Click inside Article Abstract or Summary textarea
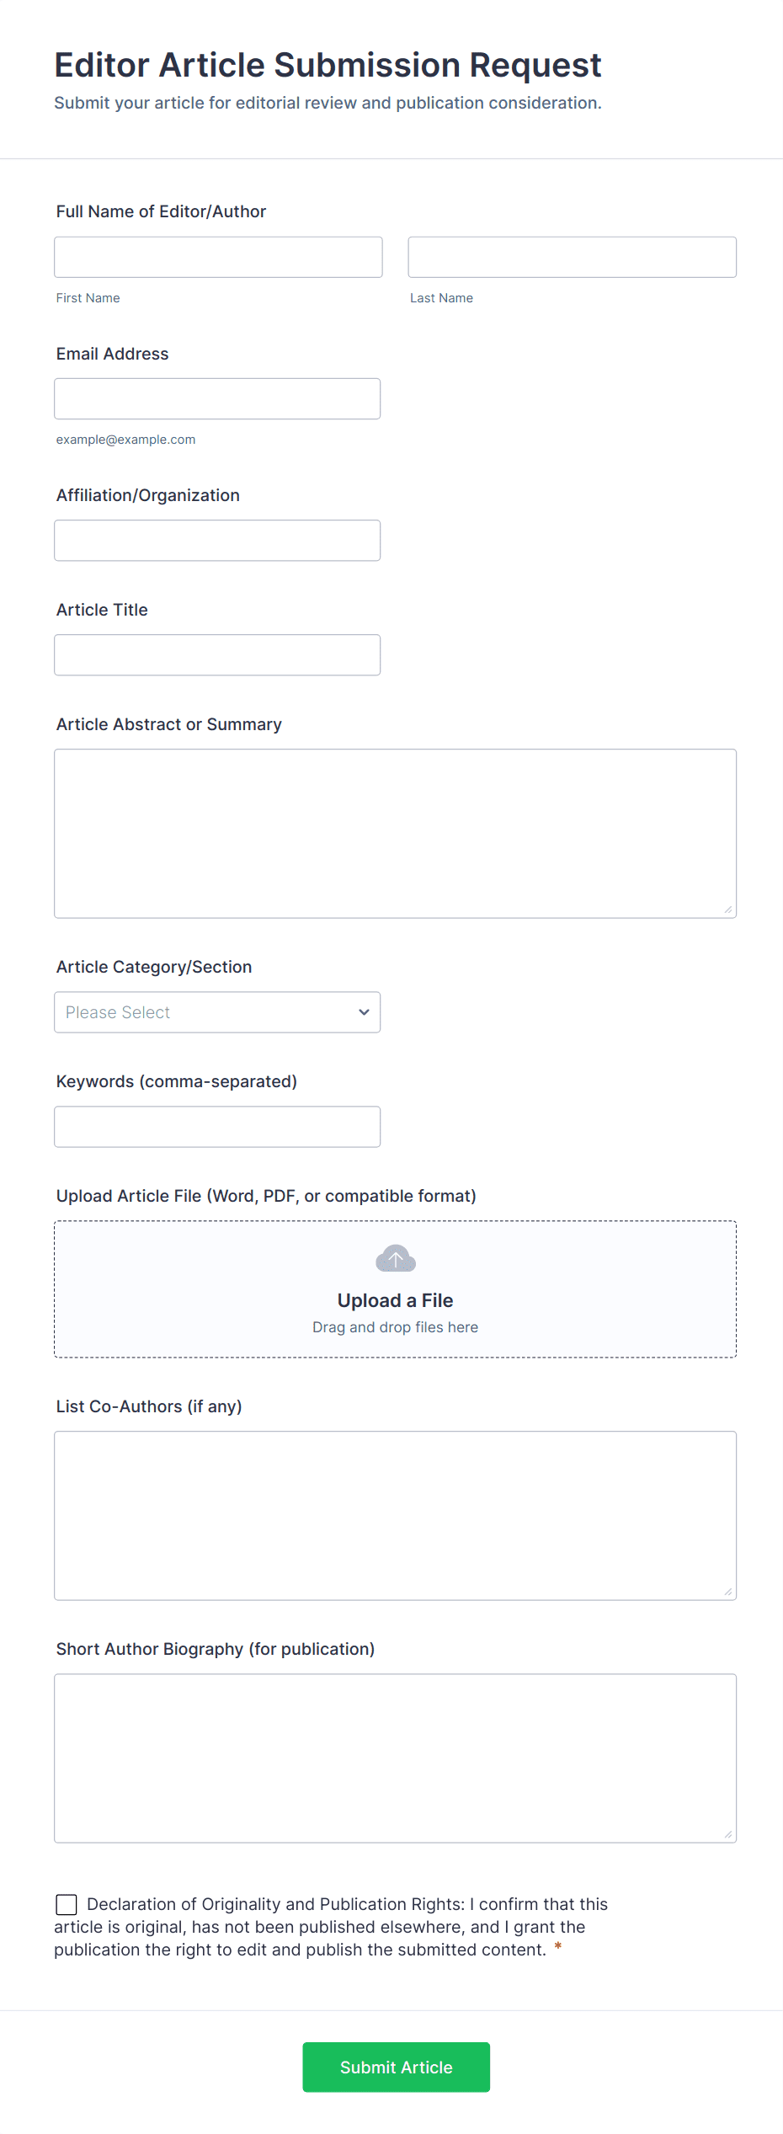783x2134 pixels. 395,833
